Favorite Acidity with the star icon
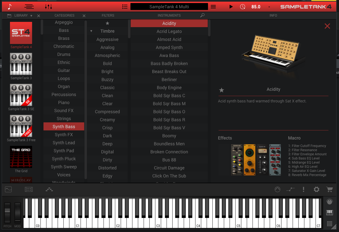 point(222,90)
